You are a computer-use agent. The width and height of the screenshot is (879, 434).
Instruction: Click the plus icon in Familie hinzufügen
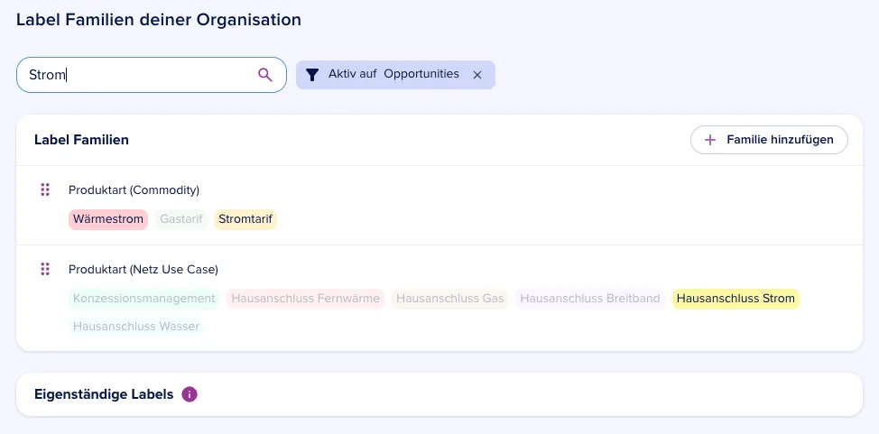pos(709,140)
